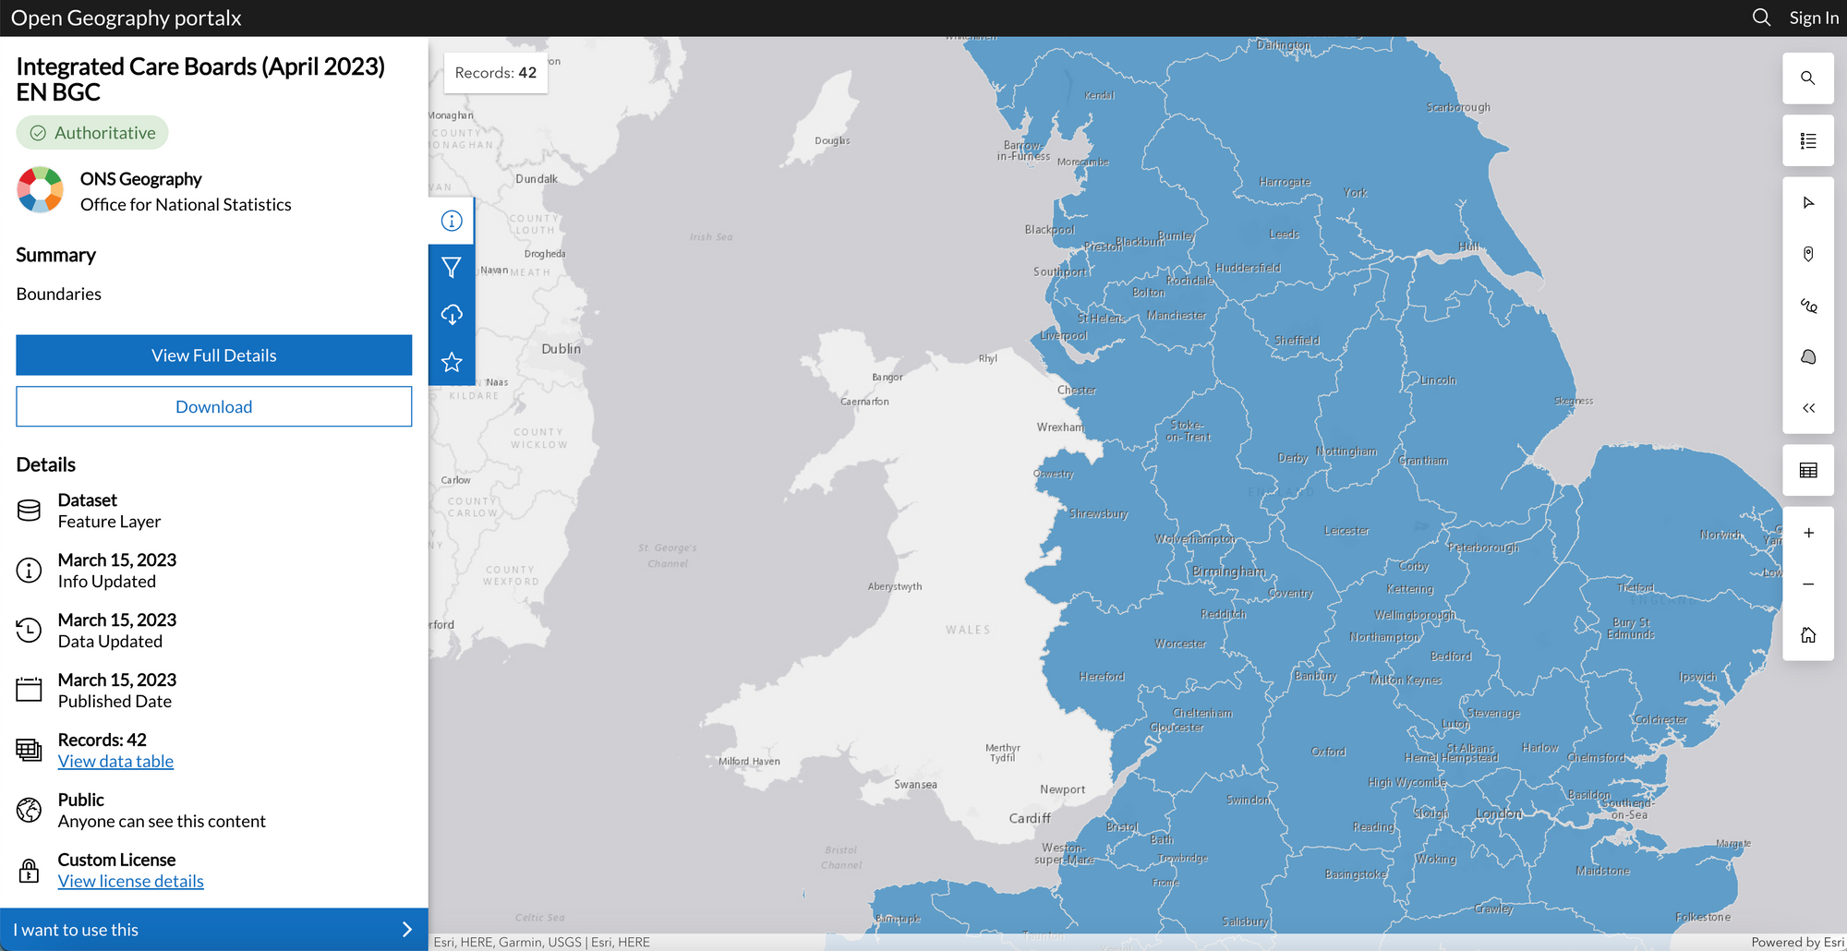Viewport: 1847px width, 951px height.
Task: Click the Sign In menu item
Action: [x=1812, y=18]
